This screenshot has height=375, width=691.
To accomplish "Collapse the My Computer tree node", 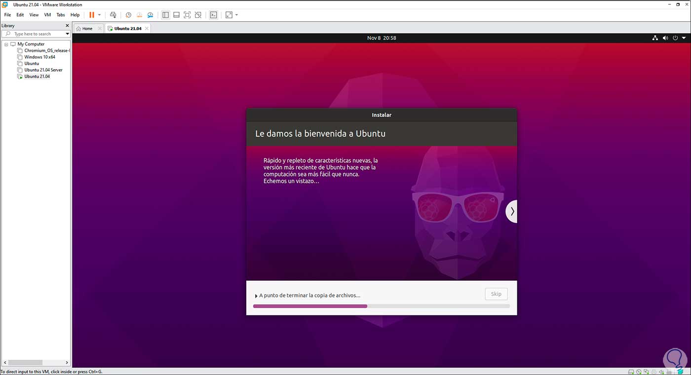I will [x=6, y=44].
